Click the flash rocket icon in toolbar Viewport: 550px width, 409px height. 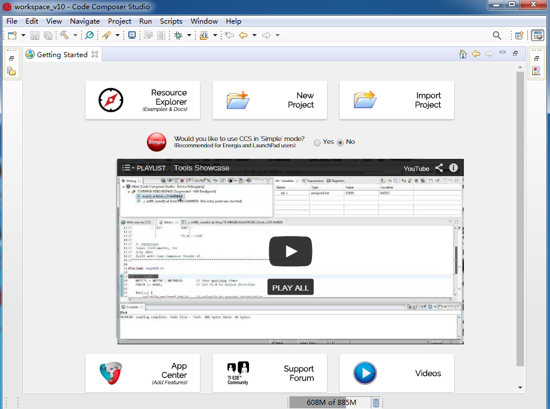106,35
